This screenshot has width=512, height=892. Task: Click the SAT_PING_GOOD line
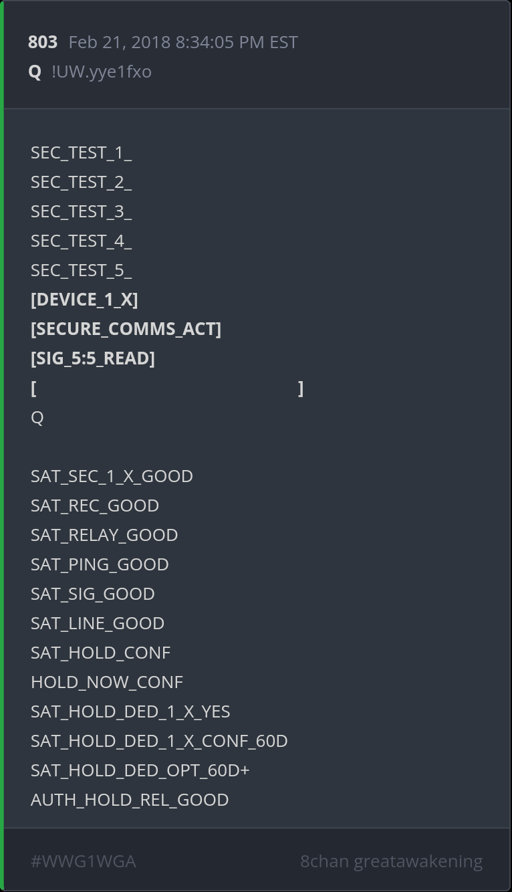(x=100, y=564)
